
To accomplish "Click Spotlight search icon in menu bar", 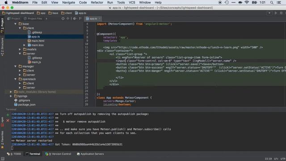I will point(272,2).
